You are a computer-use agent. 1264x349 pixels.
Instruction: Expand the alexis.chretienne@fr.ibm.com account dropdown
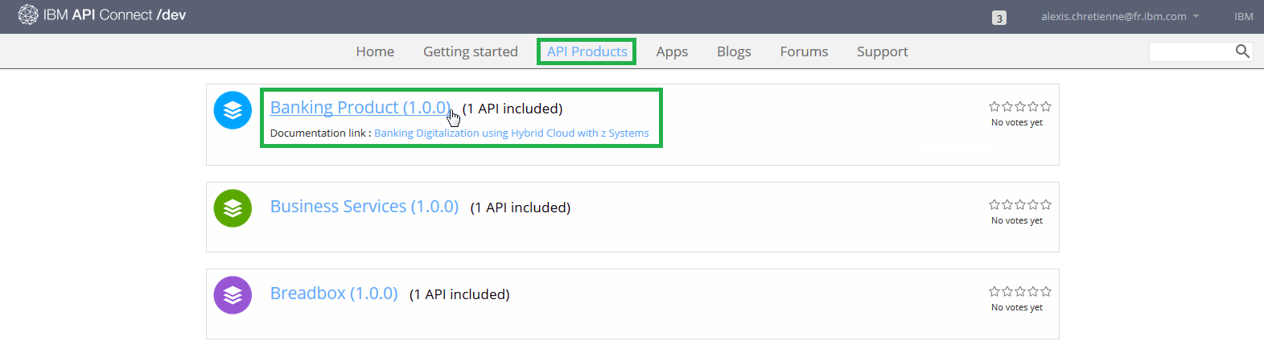coord(1119,16)
